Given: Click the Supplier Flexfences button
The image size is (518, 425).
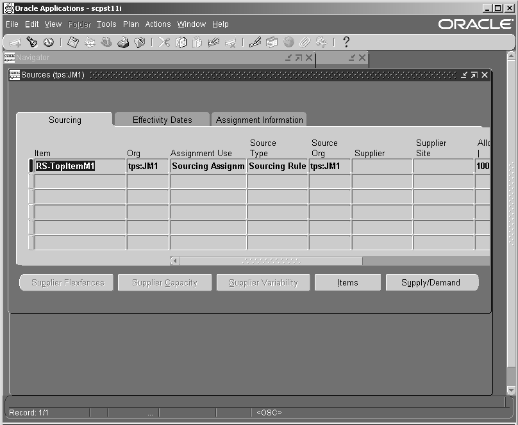Looking at the screenshot, I should click(x=67, y=282).
